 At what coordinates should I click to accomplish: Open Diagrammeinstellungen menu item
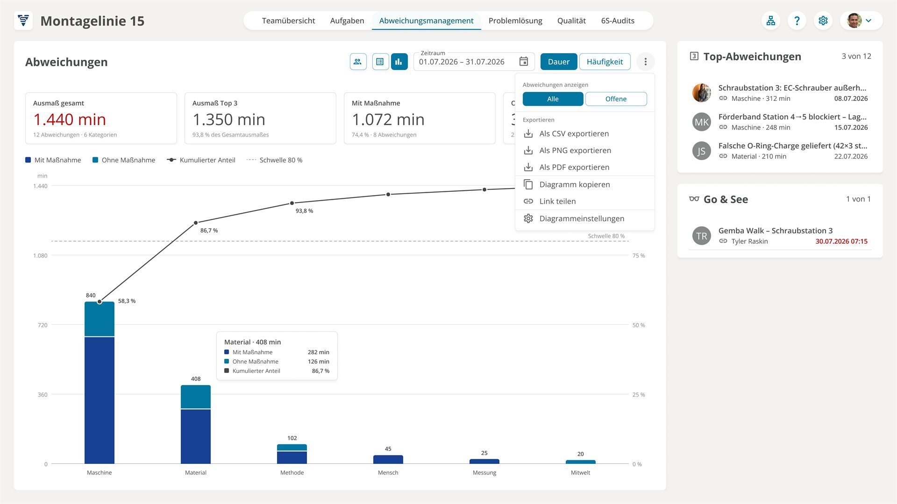(585, 218)
